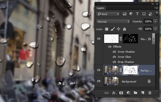The height and width of the screenshot is (102, 161).
Task: Select the Wa... layer white thumbnail
Action: pos(111,39)
